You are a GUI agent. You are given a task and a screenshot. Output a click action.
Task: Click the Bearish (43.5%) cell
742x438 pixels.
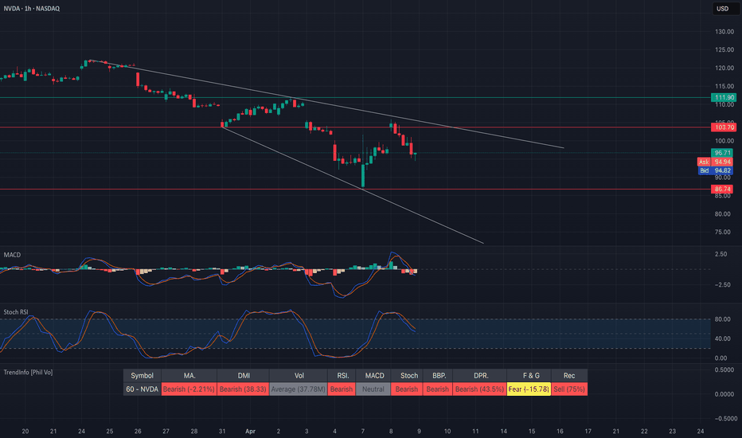[x=480, y=389]
